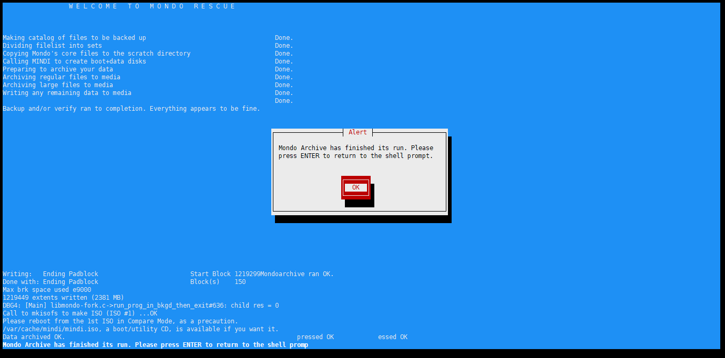
Task: Click the WELCOME TO MONDO RESCUE header
Action: (x=152, y=6)
